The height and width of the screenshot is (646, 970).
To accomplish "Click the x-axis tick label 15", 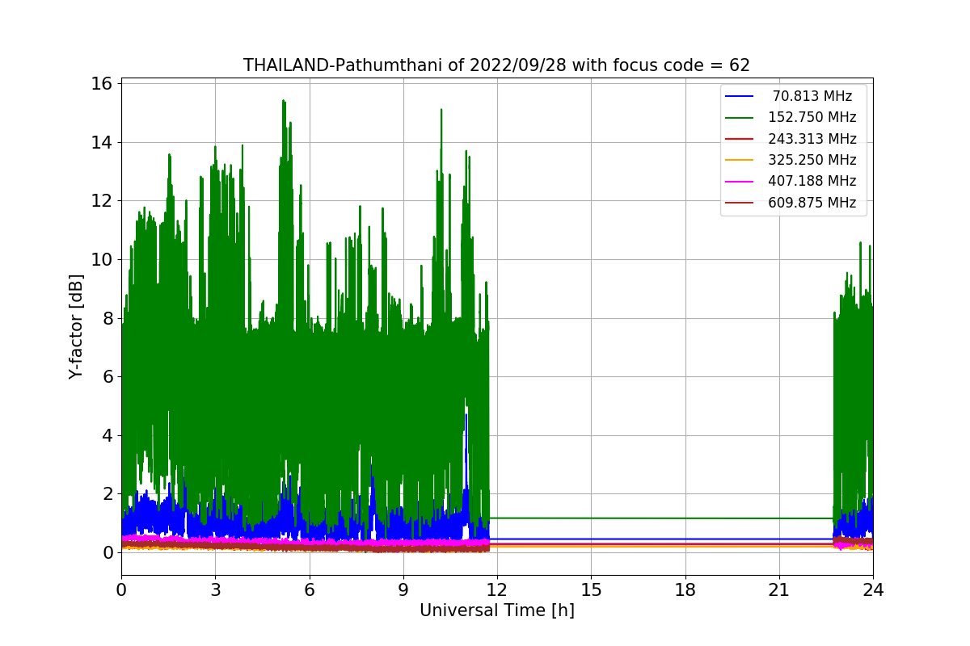I will point(591,590).
